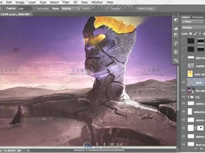Open the Overlay blend mode dropdown
The height and width of the screenshot is (153, 205).
pos(193,28)
